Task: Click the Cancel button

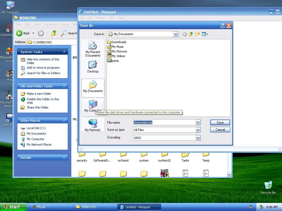Action: [x=220, y=130]
